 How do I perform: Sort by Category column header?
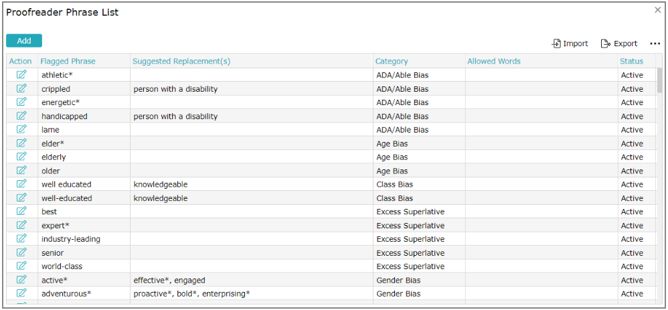tap(392, 61)
